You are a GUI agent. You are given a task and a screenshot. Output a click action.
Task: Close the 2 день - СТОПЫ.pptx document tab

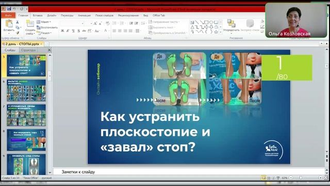(41, 44)
